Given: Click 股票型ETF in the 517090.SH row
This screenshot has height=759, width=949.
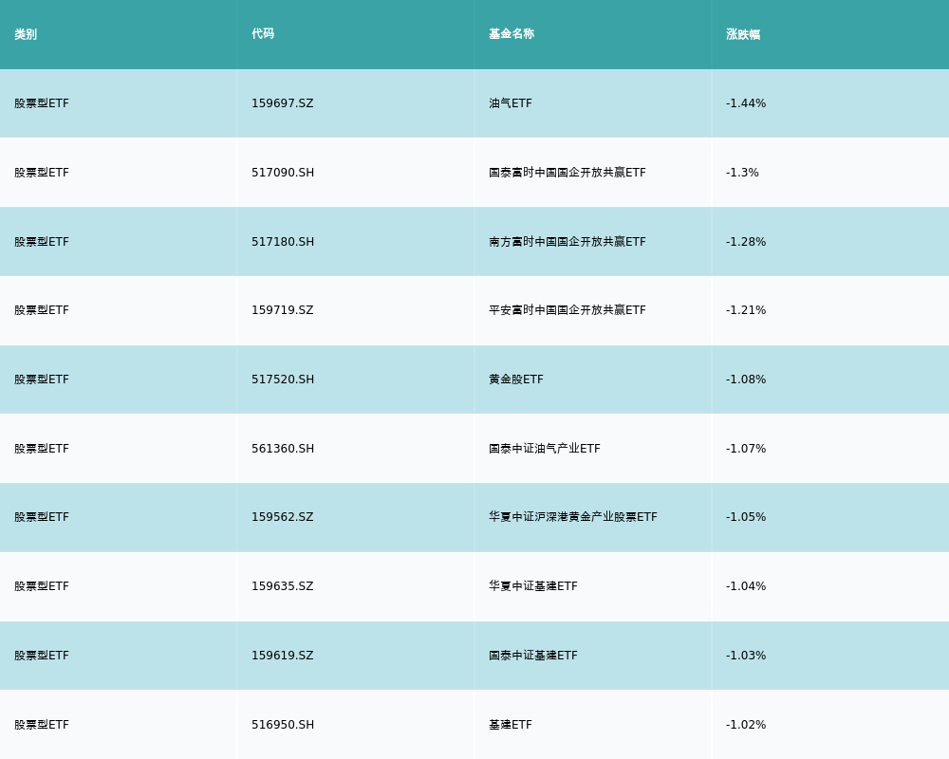Looking at the screenshot, I should point(42,173).
